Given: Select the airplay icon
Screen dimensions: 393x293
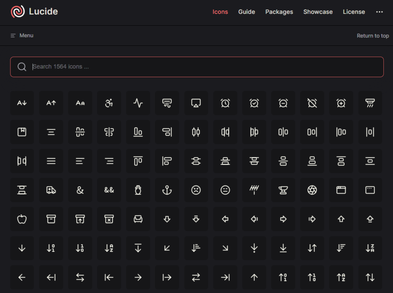Looking at the screenshot, I should pos(196,103).
